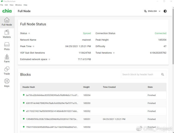Show the info tooltip icon next to Status
The image size is (174, 133).
(29, 33)
